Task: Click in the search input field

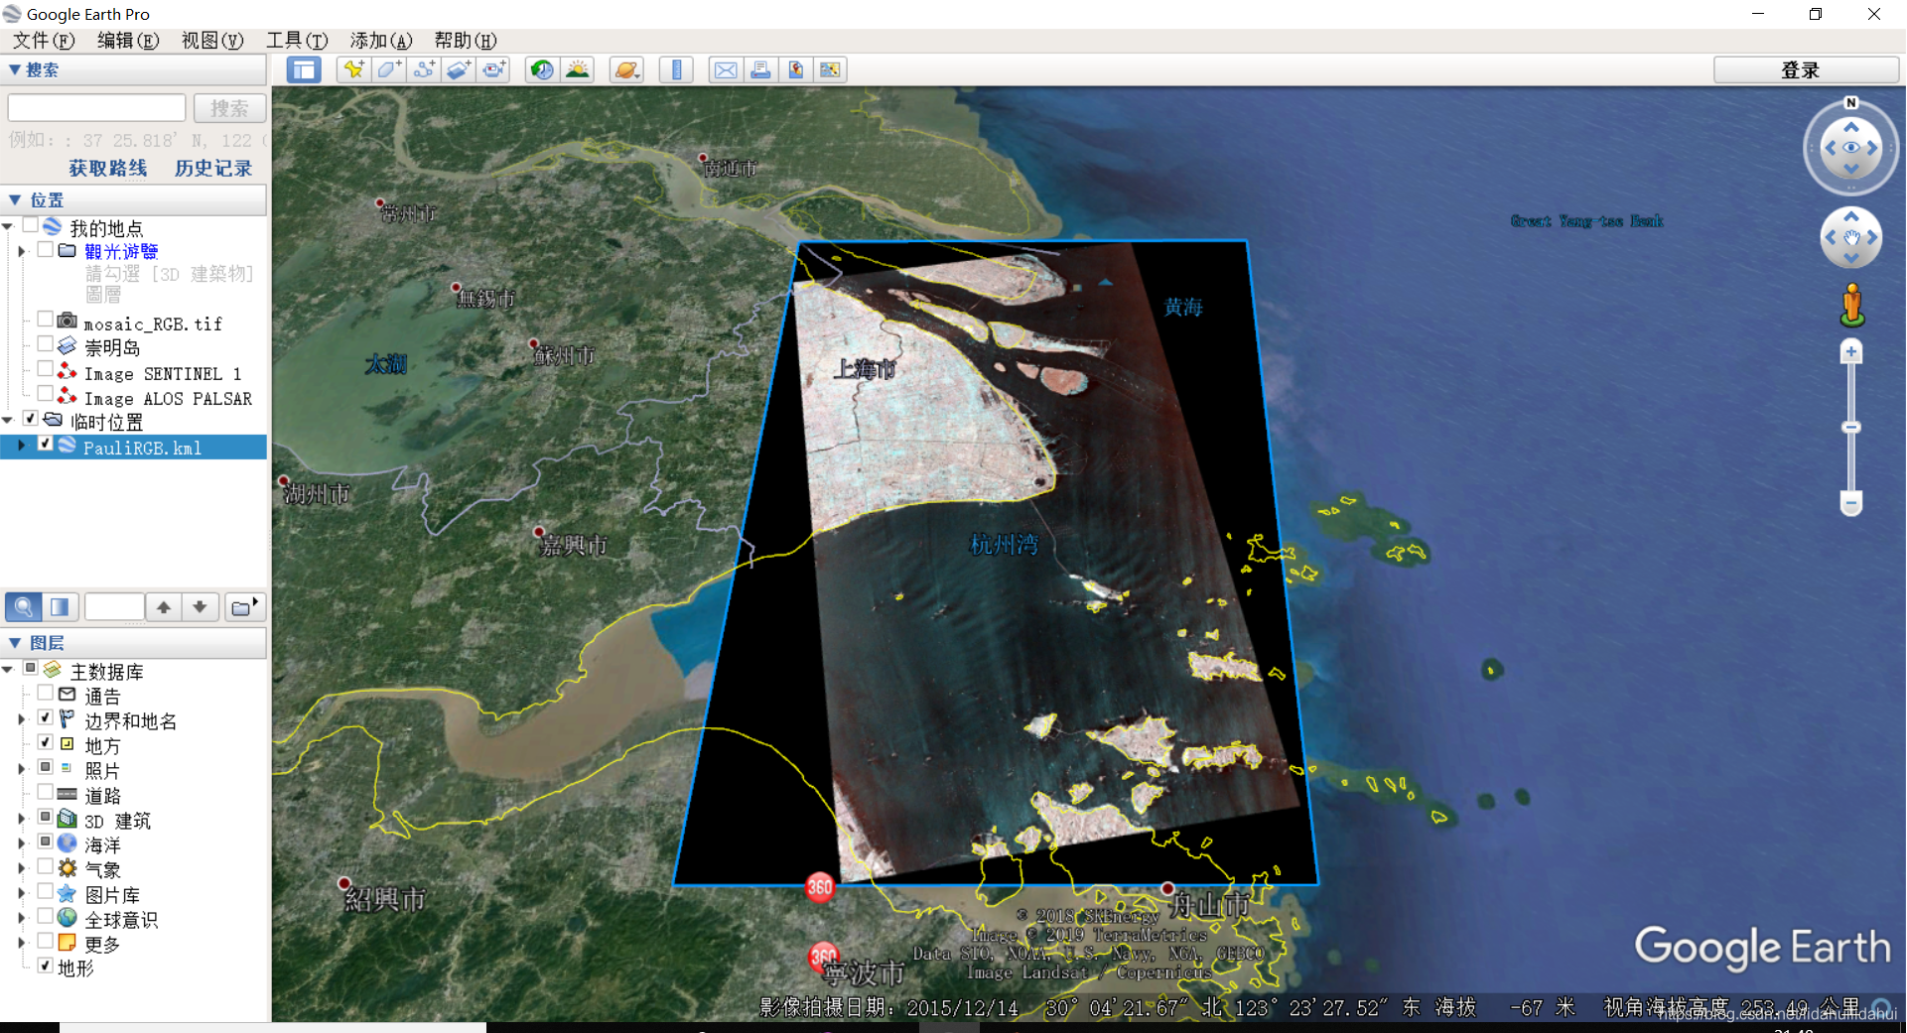Action: click(x=96, y=108)
